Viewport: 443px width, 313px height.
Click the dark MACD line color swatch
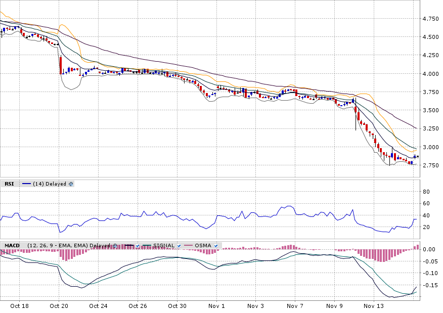(x=129, y=246)
